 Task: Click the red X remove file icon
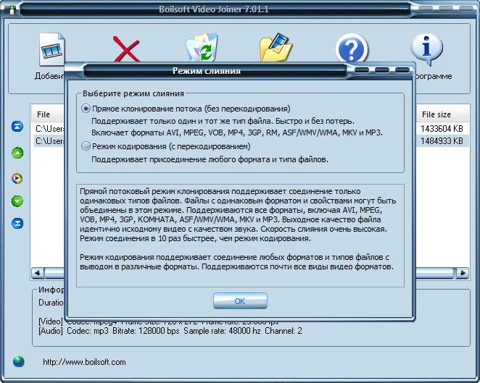[x=126, y=49]
